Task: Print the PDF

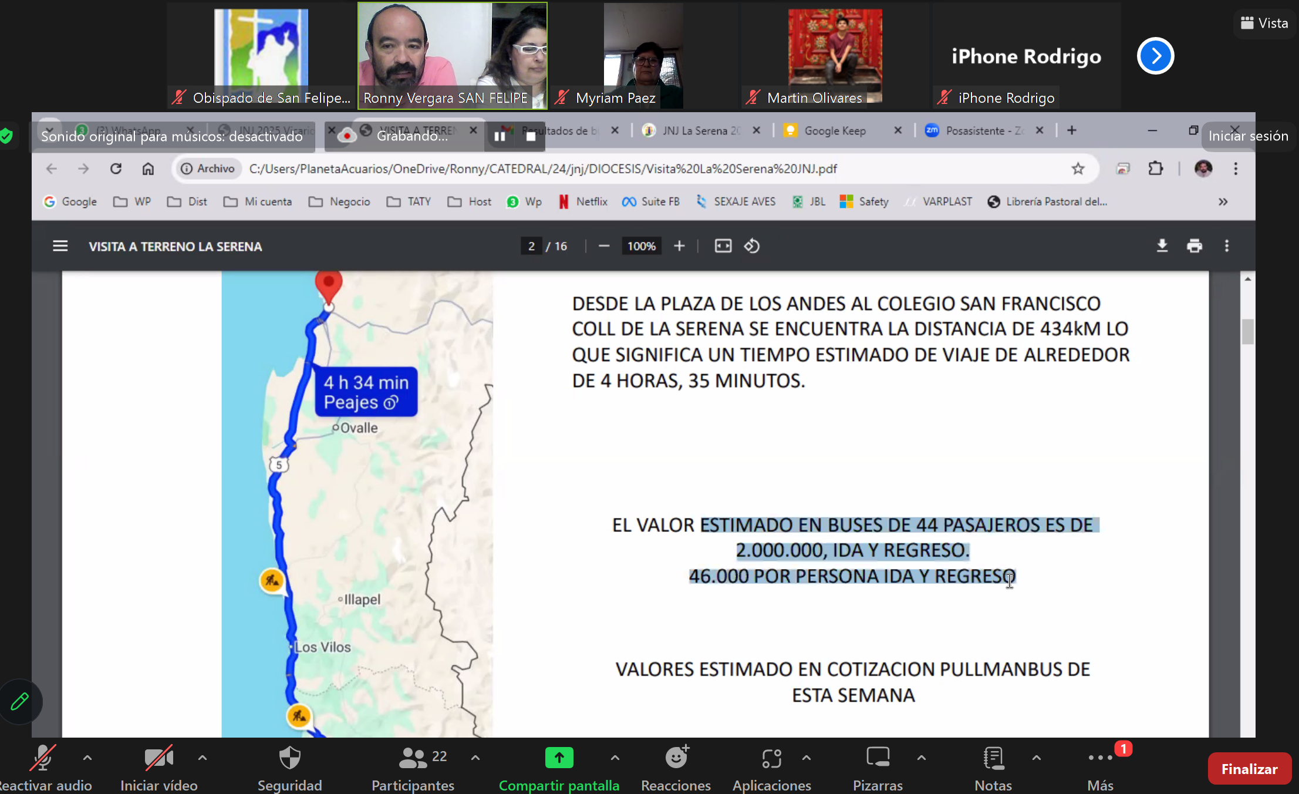Action: (x=1195, y=246)
